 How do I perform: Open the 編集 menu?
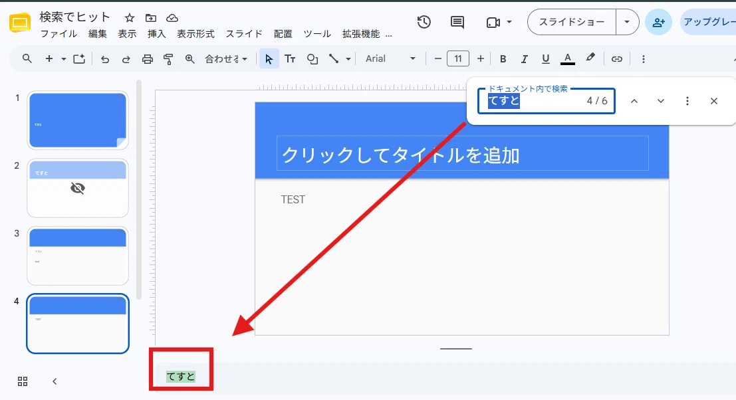[x=98, y=34]
